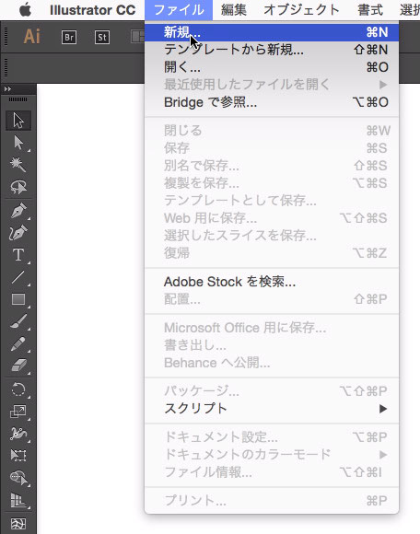This screenshot has height=534, width=420.
Task: Expand the toolbar with double-arrow toggle
Action: (x=7, y=89)
